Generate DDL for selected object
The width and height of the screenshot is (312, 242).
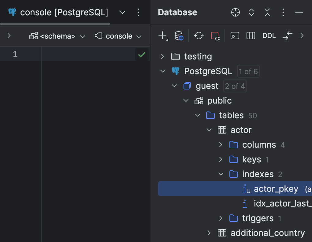[x=269, y=36]
